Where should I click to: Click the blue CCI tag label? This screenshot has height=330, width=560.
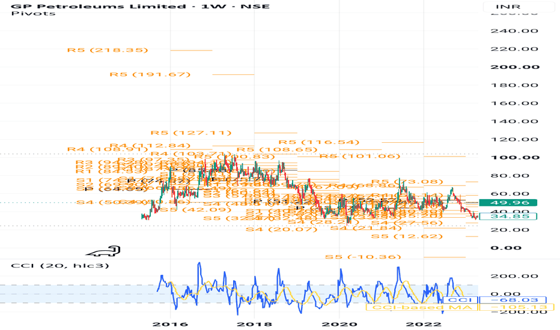pyautogui.click(x=460, y=300)
